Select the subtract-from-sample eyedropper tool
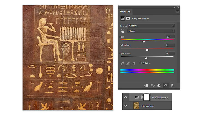This screenshot has height=117, width=201. [134, 63]
